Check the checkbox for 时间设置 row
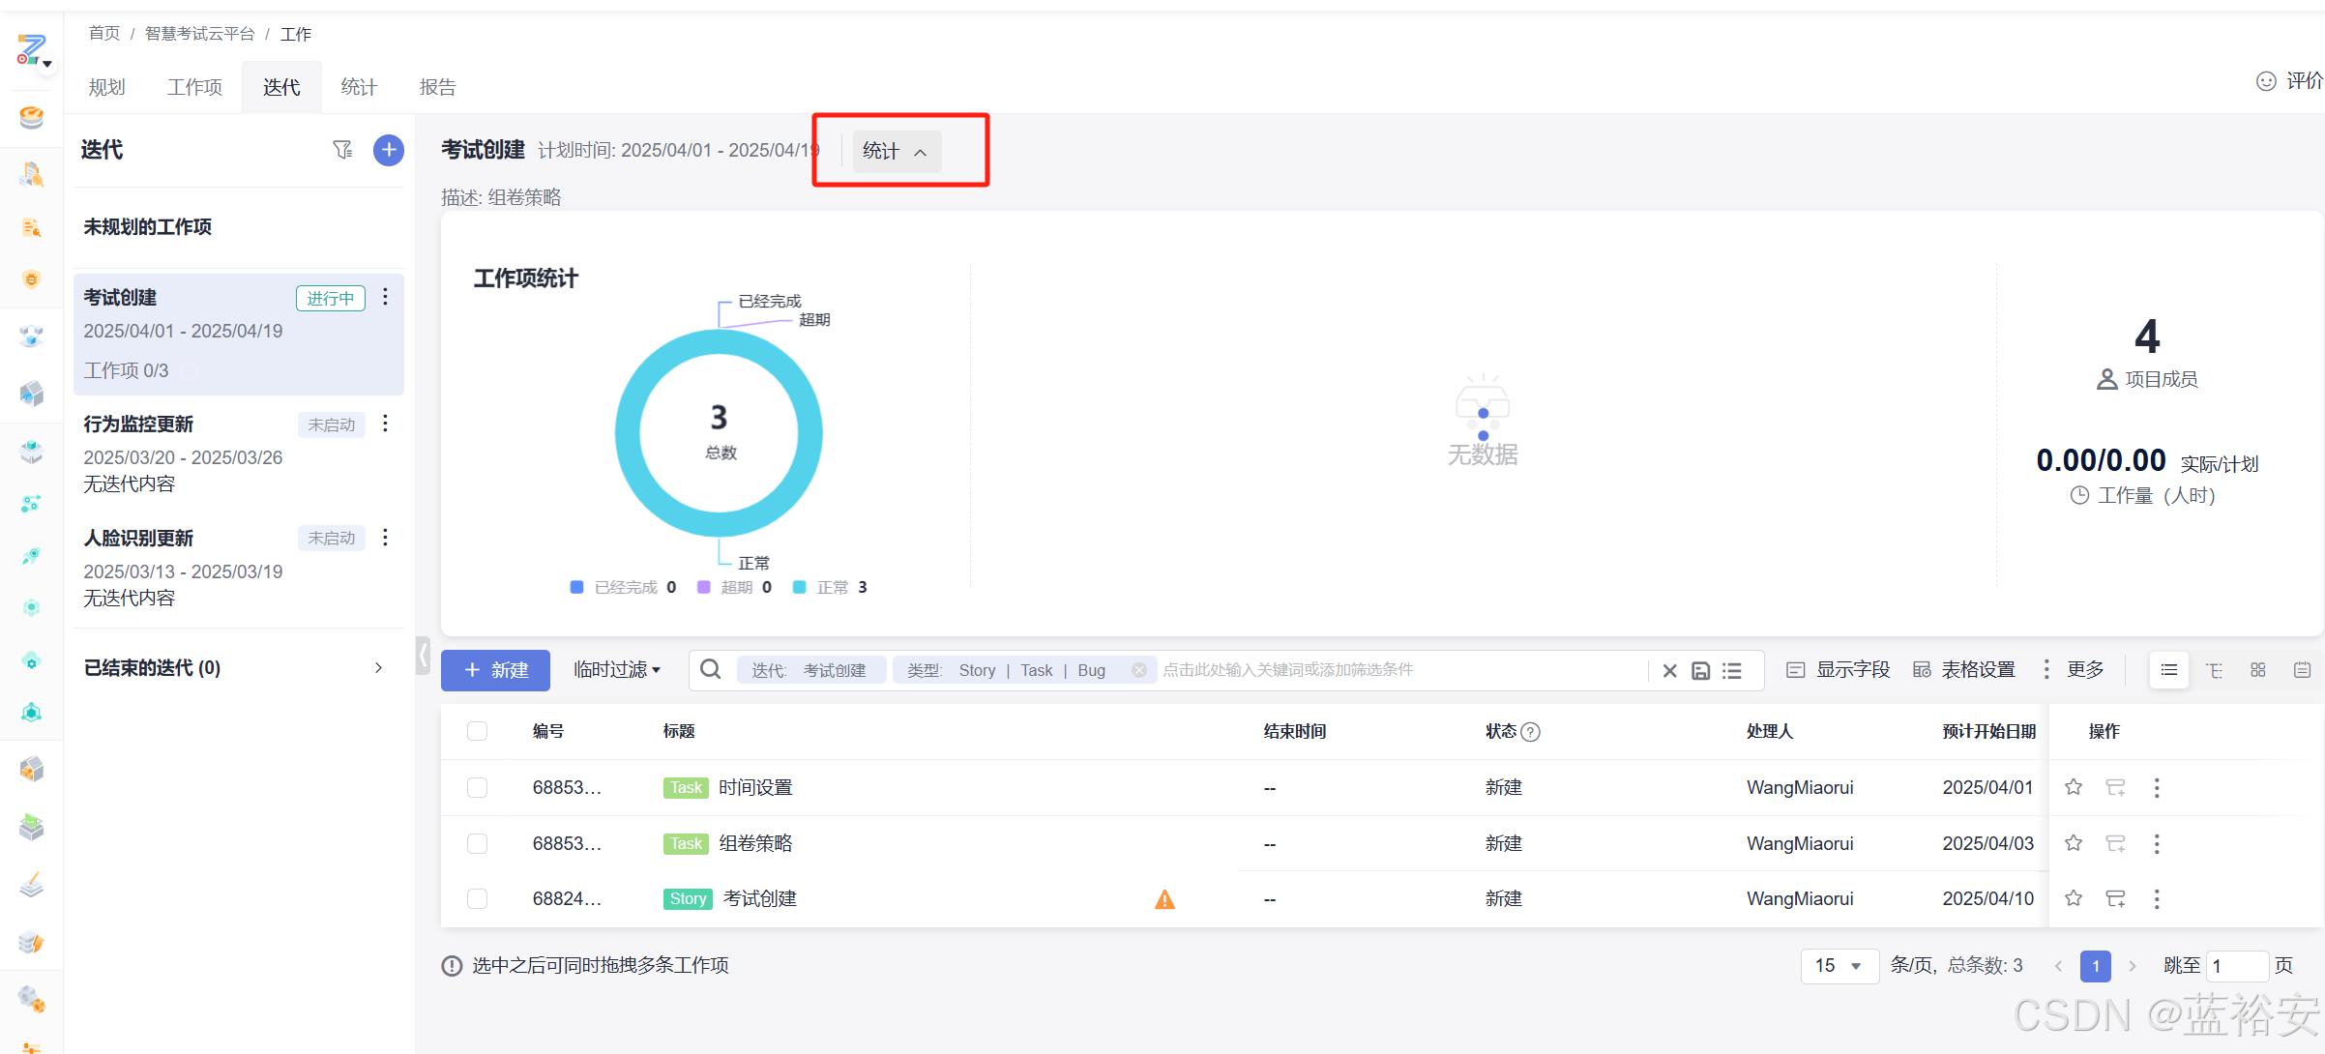 click(x=477, y=787)
